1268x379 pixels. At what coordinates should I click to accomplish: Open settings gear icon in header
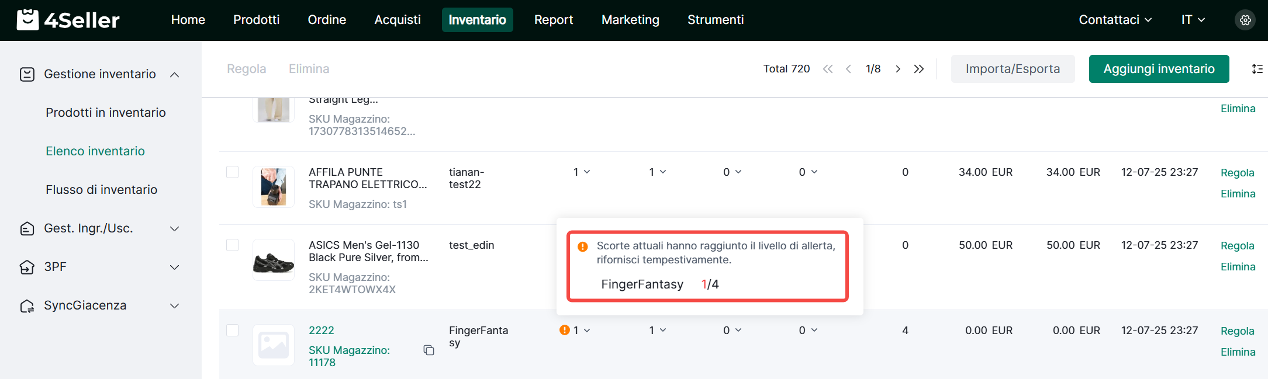click(1245, 20)
